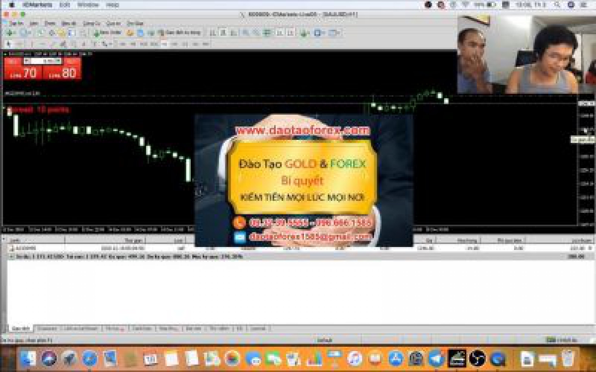Open the Trash in the Dock

[568, 358]
